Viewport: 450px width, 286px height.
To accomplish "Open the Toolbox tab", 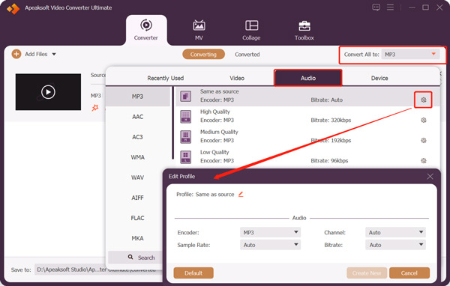I will [304, 30].
